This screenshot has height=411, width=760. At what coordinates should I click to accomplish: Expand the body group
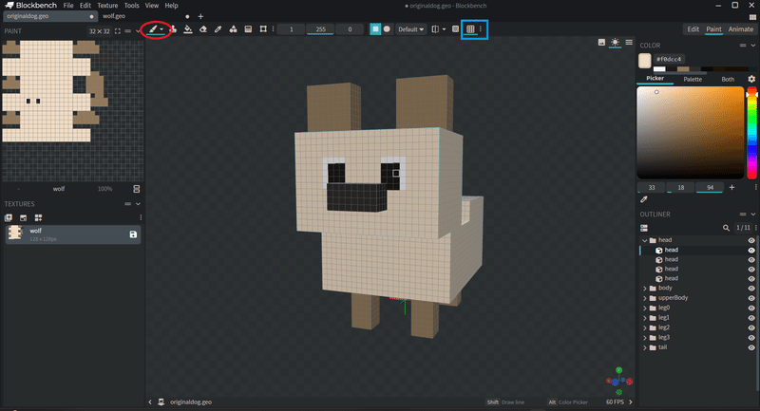[645, 289]
